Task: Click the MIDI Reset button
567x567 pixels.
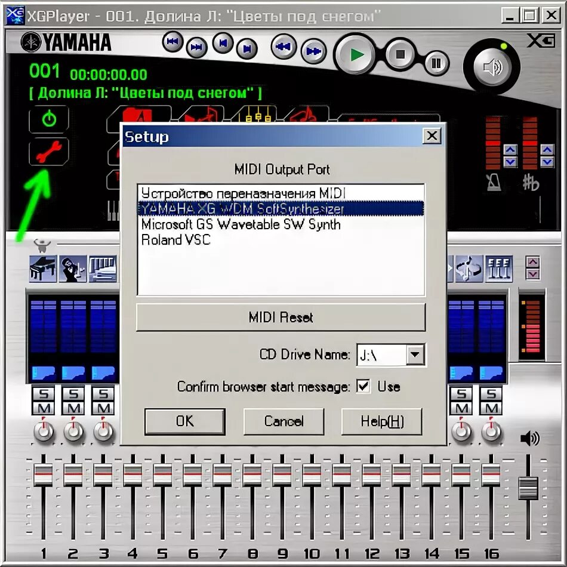Action: pyautogui.click(x=281, y=317)
